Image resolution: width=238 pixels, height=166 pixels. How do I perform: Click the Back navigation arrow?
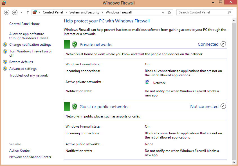click(x=6, y=12)
